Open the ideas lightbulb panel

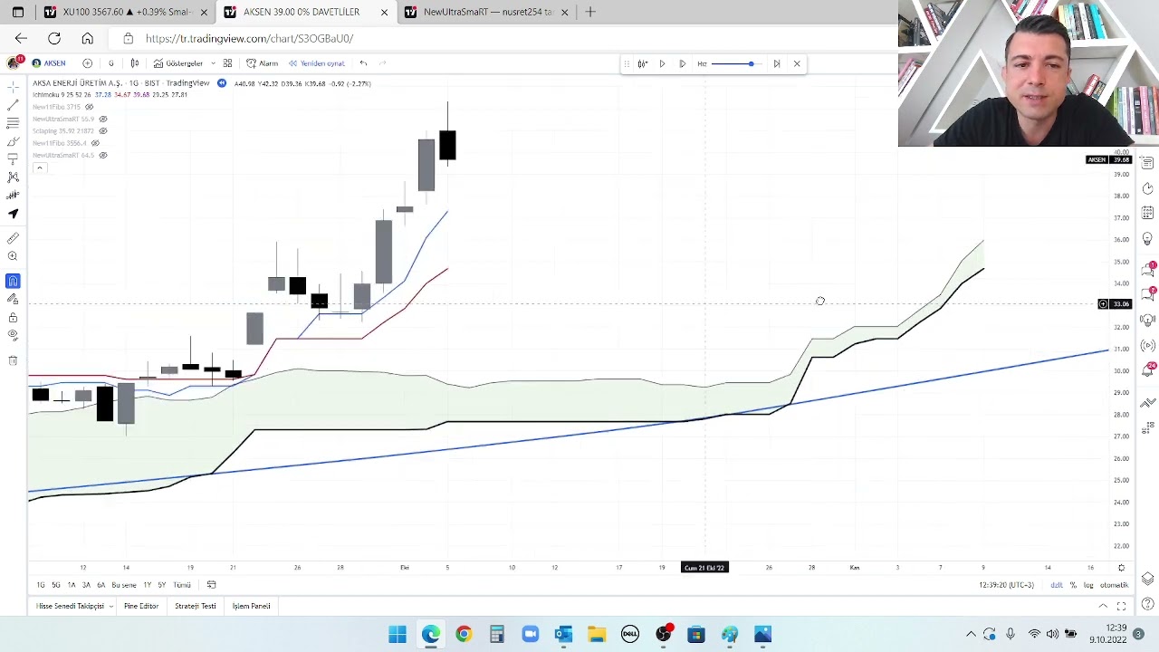point(1147,239)
